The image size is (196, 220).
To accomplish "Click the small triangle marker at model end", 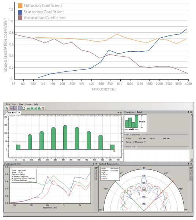I will 114,151.
